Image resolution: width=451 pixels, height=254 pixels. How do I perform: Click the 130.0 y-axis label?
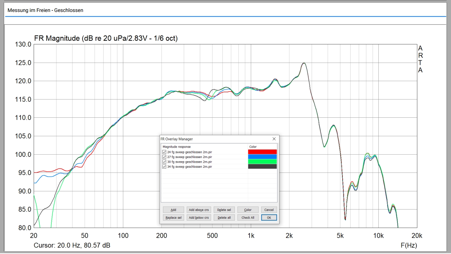pyautogui.click(x=23, y=44)
